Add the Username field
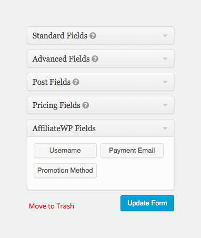Screen dimensions: 201x238 point(65,151)
